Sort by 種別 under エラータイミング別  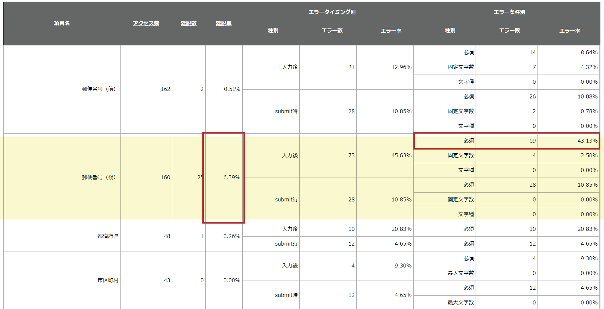tap(273, 30)
